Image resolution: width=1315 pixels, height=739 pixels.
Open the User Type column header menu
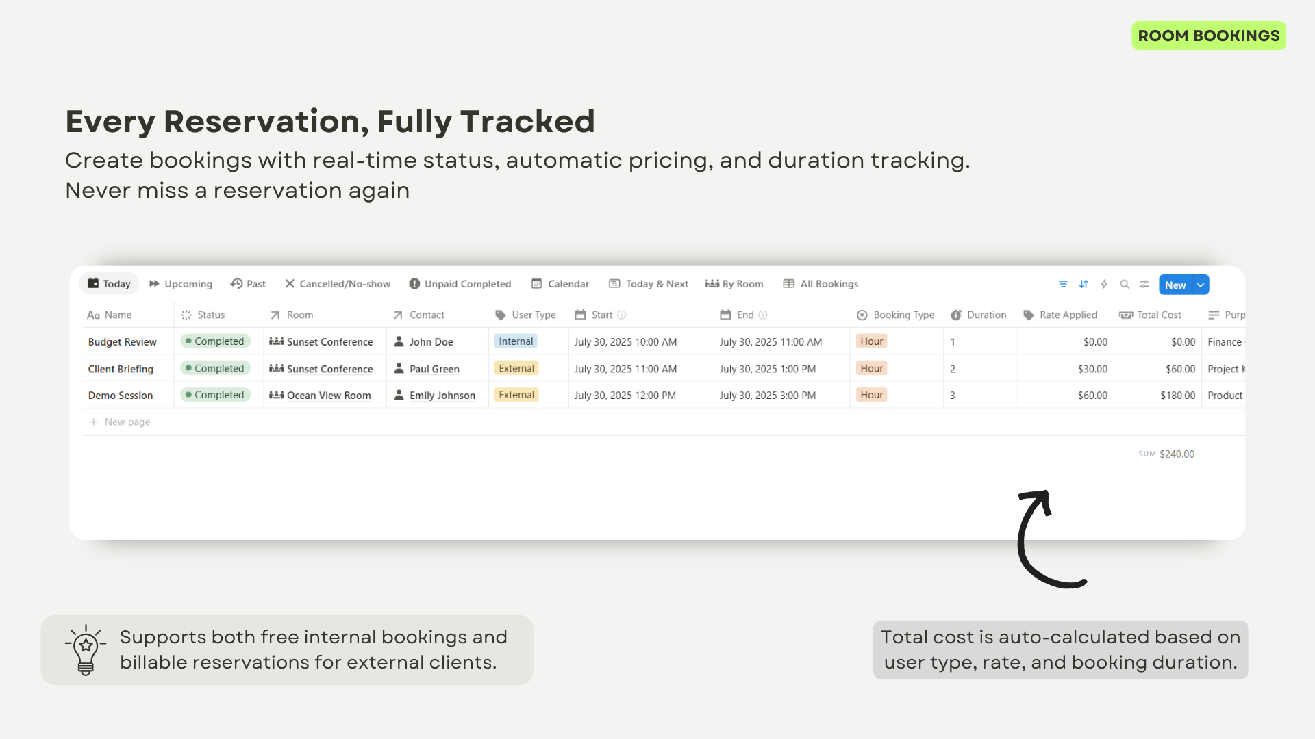click(526, 315)
